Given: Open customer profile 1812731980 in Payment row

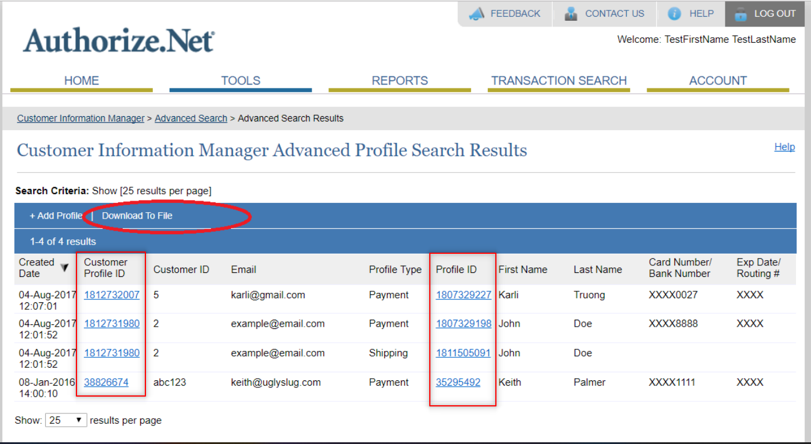Looking at the screenshot, I should point(112,324).
